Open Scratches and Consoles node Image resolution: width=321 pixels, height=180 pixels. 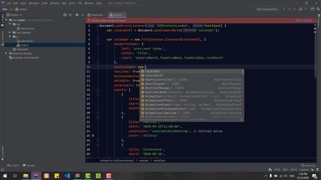24,57
